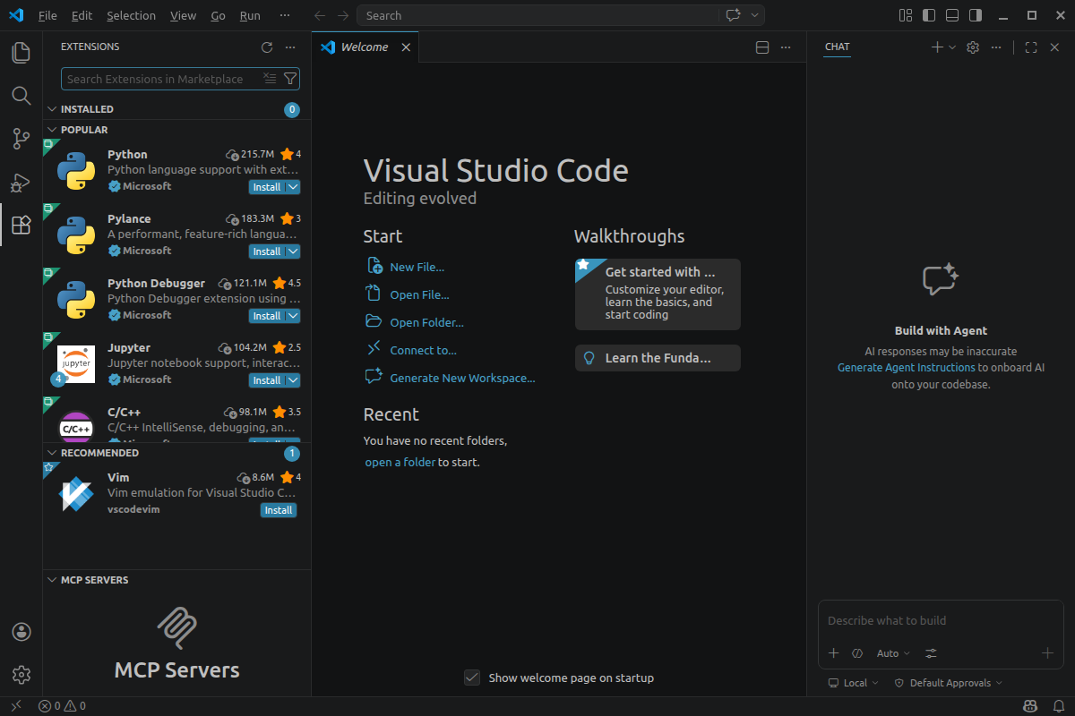Open the View menu
The width and height of the screenshot is (1075, 716).
tap(183, 15)
